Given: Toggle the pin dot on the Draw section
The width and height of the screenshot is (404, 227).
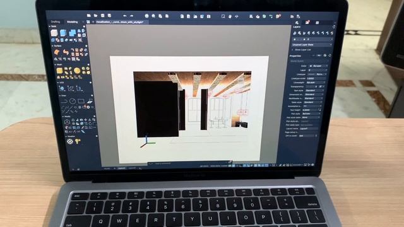Looking at the screenshot, I should coord(92,96).
